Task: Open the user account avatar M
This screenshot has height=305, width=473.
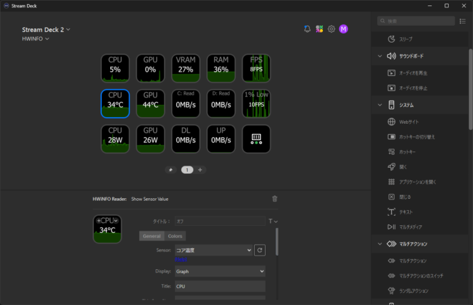Action: 343,29
